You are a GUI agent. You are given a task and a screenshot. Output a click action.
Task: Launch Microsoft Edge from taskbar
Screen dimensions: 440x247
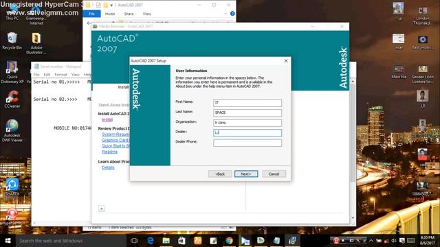click(151, 241)
